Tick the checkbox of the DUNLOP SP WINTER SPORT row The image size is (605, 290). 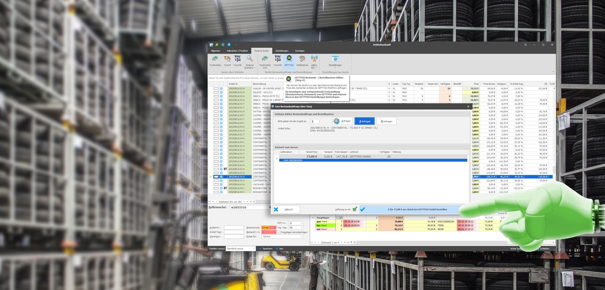(x=216, y=89)
